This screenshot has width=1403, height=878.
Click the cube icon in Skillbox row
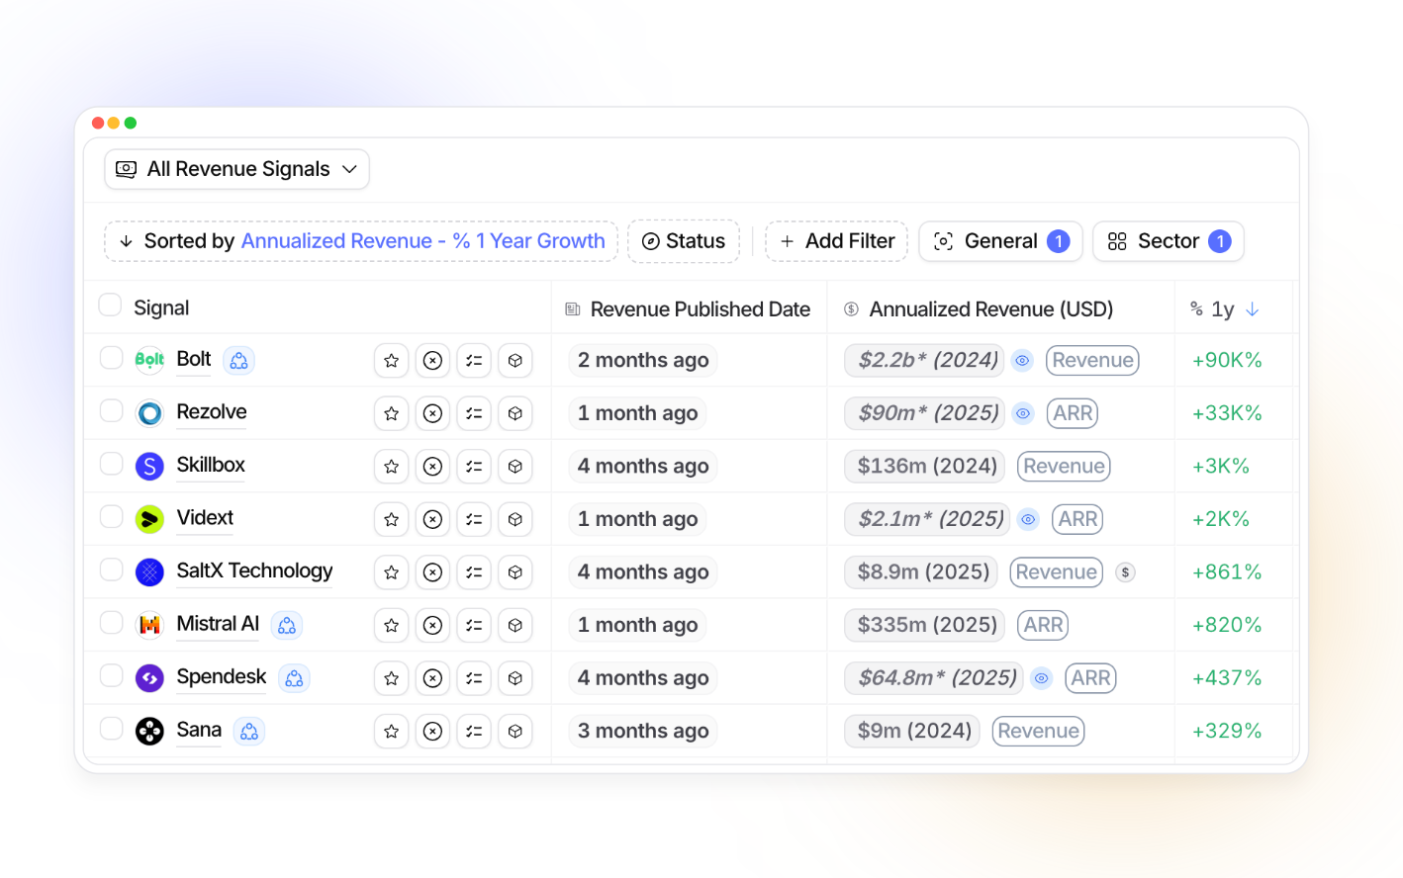pyautogui.click(x=515, y=467)
